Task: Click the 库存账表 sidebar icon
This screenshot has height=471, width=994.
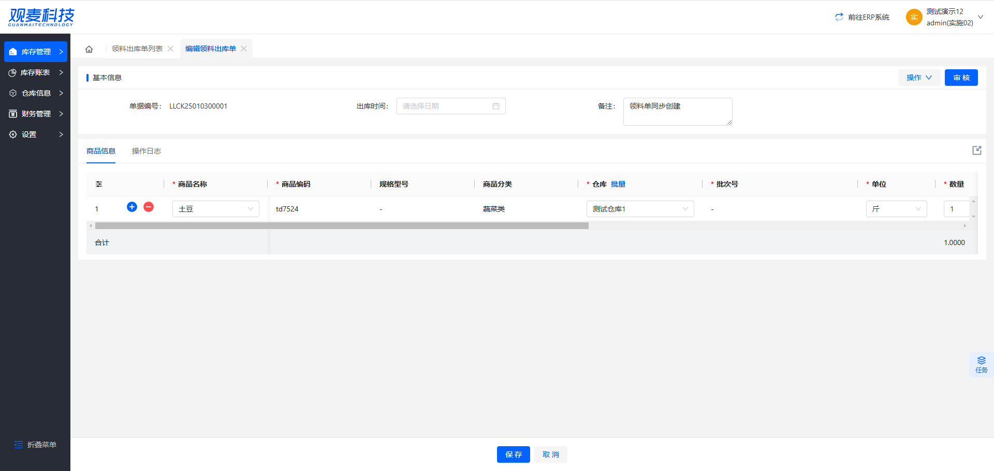Action: point(12,73)
